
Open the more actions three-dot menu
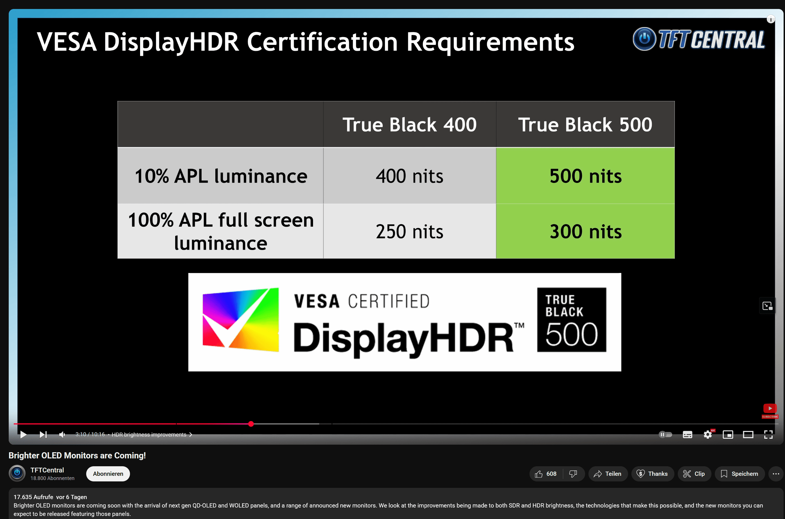(x=776, y=474)
